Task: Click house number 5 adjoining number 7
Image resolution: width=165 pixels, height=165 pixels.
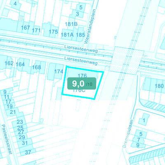Action: pyautogui.click(x=141, y=134)
